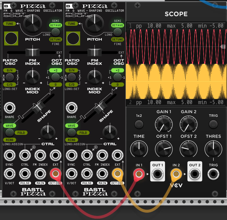Click the OFST 2 knob on Scope

[188, 149]
